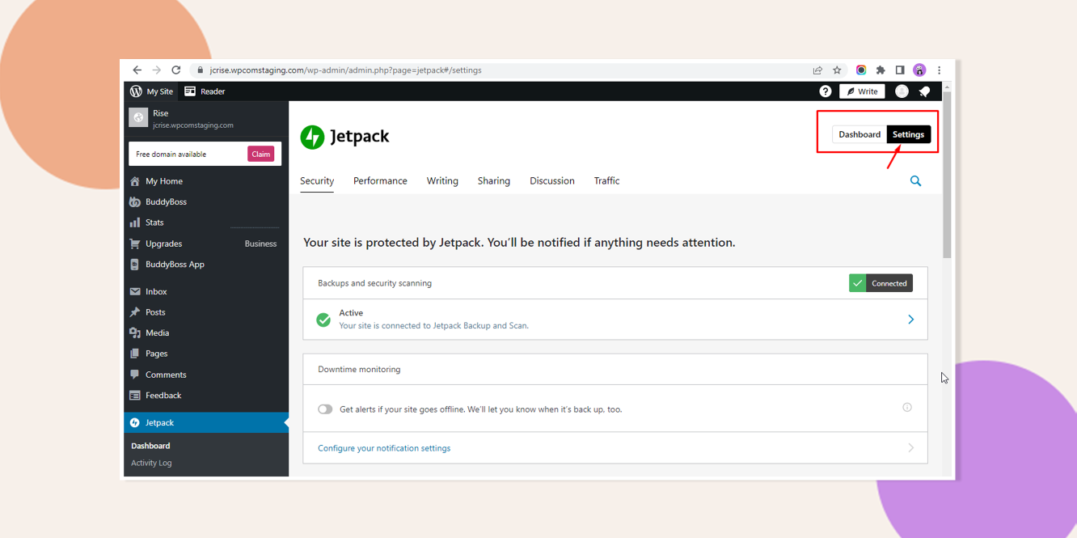Open Inbox in the sidebar
The width and height of the screenshot is (1077, 538).
[156, 291]
